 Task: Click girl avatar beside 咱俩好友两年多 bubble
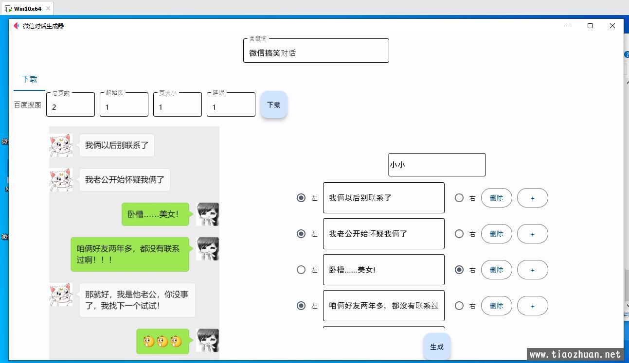tap(208, 249)
